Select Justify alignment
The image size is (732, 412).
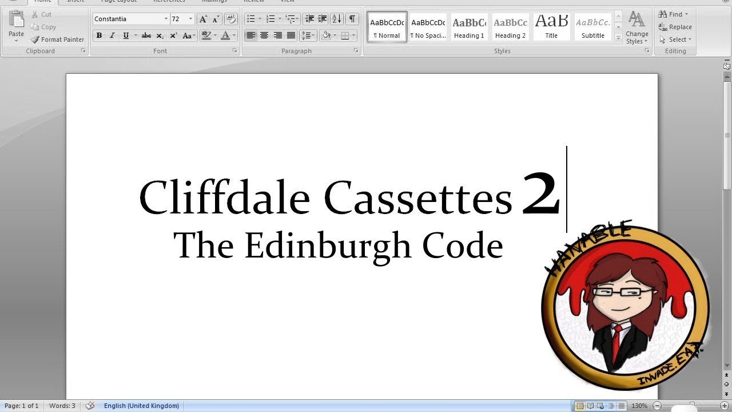(x=291, y=35)
